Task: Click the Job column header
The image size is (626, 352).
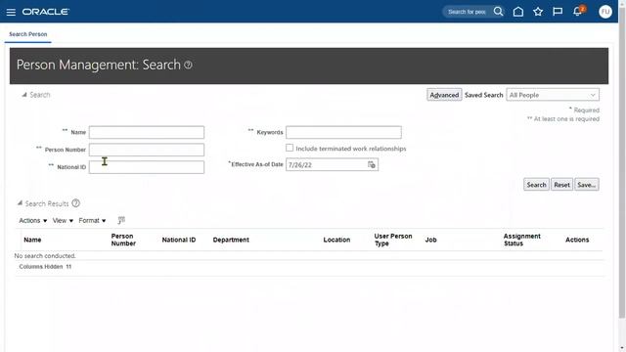Action: click(430, 240)
